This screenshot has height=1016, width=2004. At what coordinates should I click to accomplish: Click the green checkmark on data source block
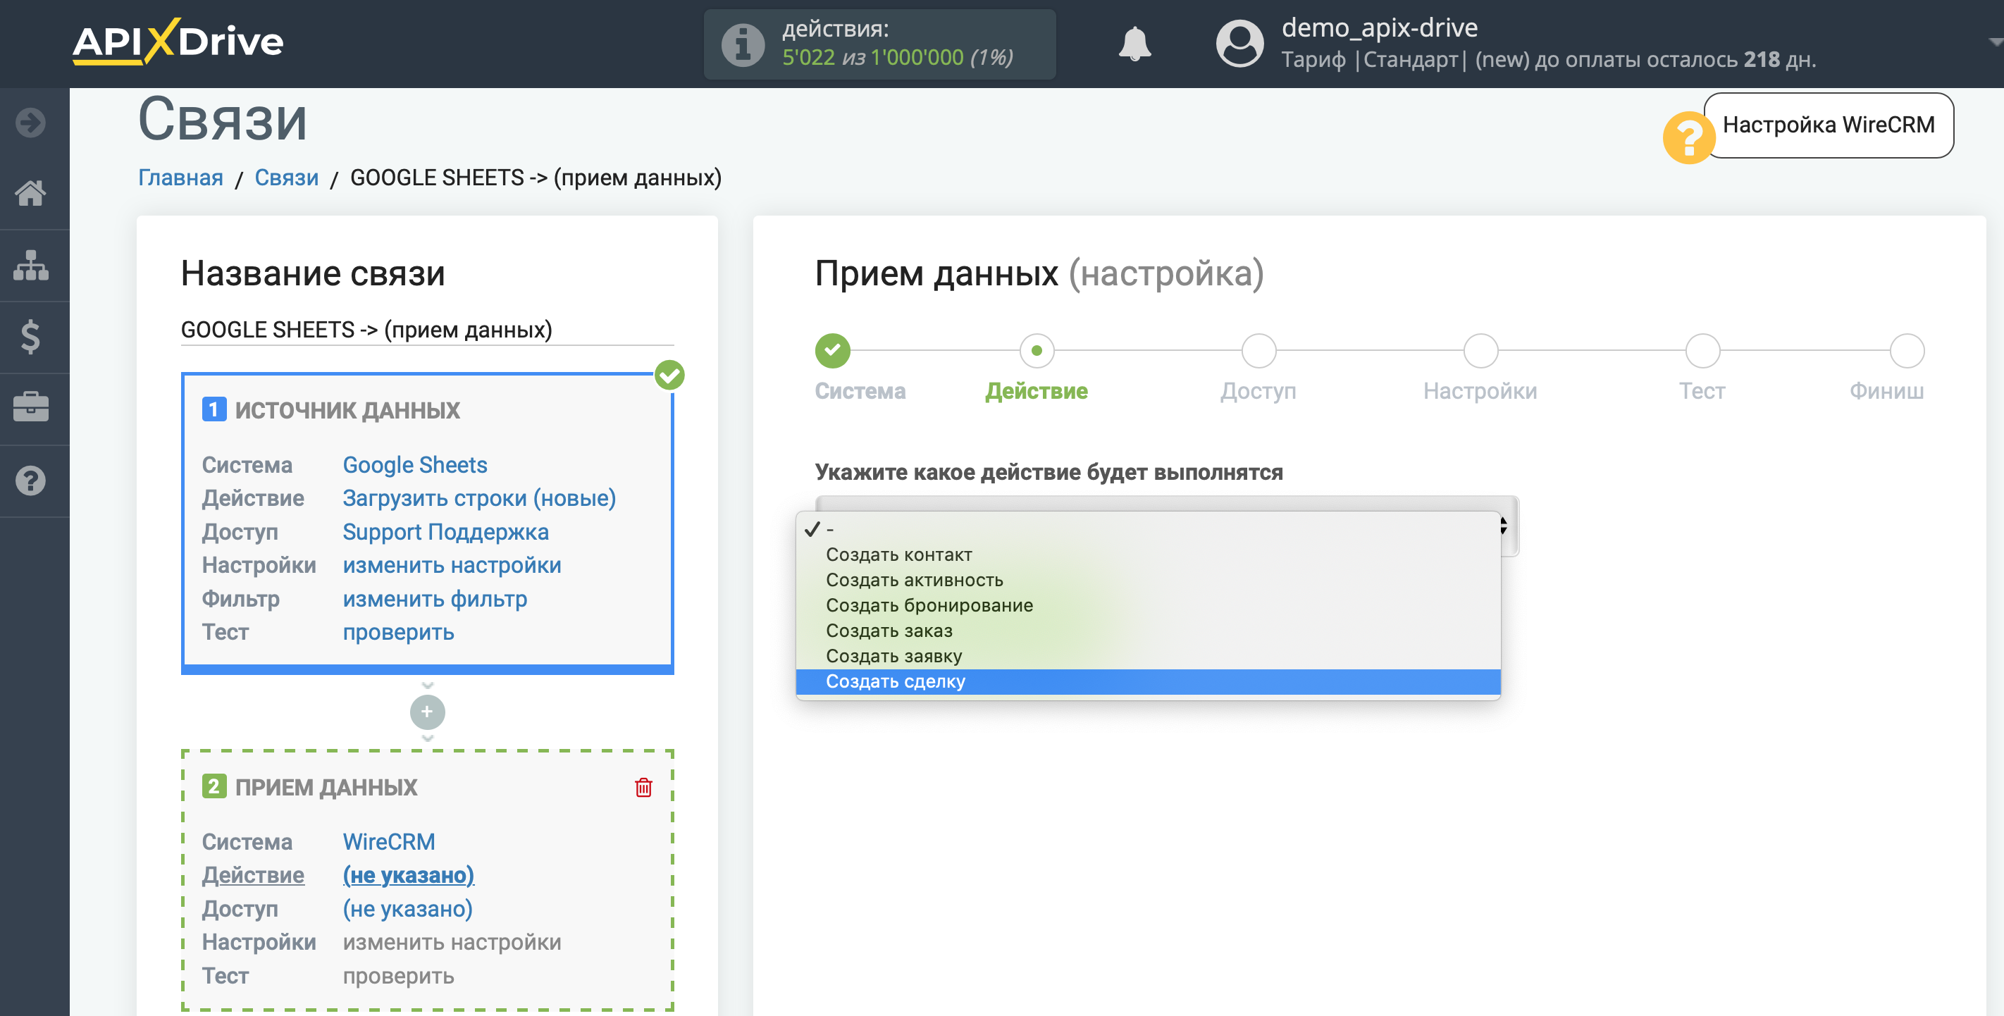pos(669,375)
